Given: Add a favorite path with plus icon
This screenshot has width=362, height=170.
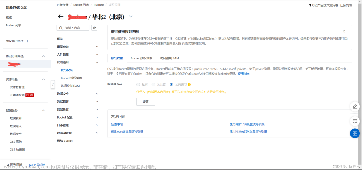Looking at the screenshot, I should tap(27, 41).
